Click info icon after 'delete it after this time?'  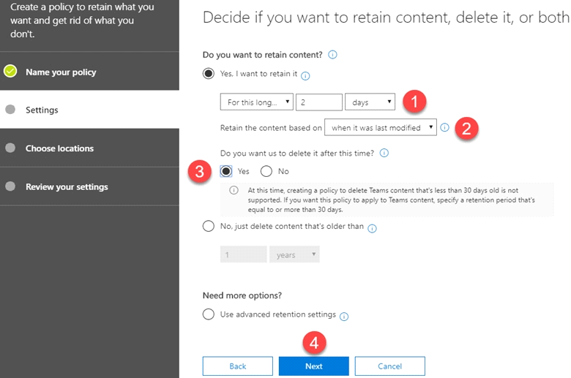pos(384,153)
